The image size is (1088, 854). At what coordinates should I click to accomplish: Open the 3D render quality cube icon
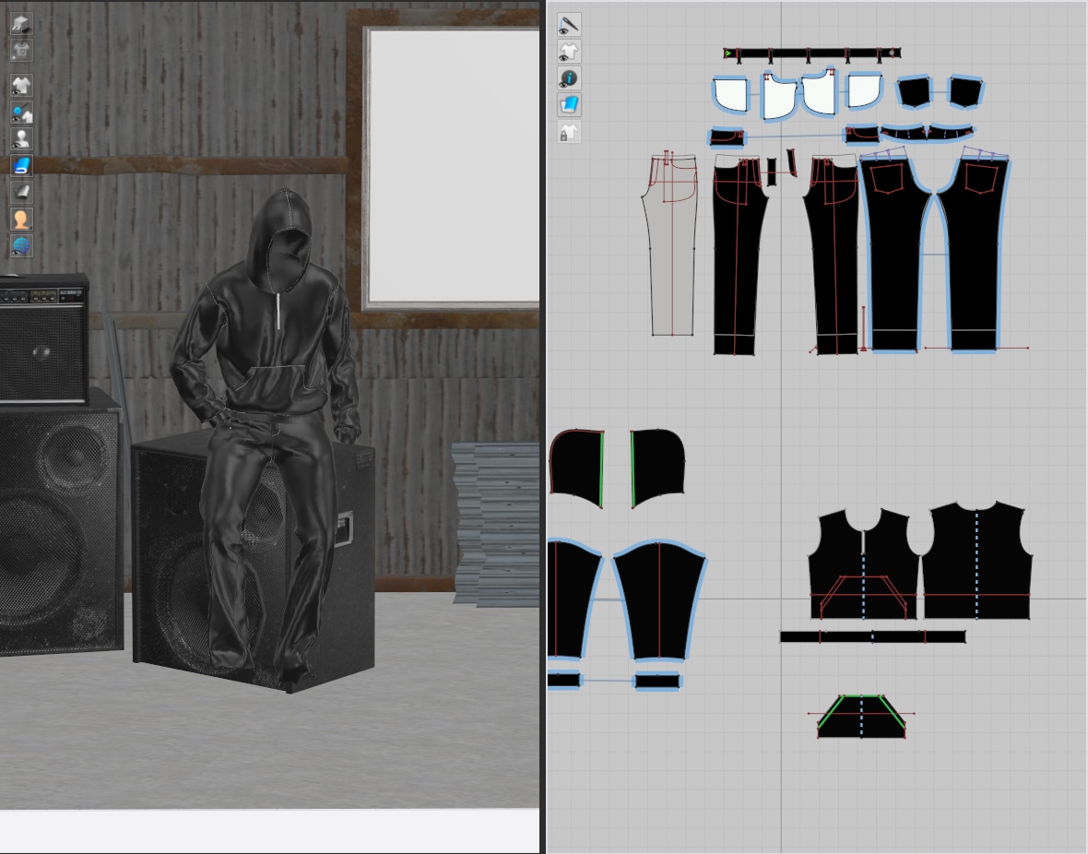(21, 24)
